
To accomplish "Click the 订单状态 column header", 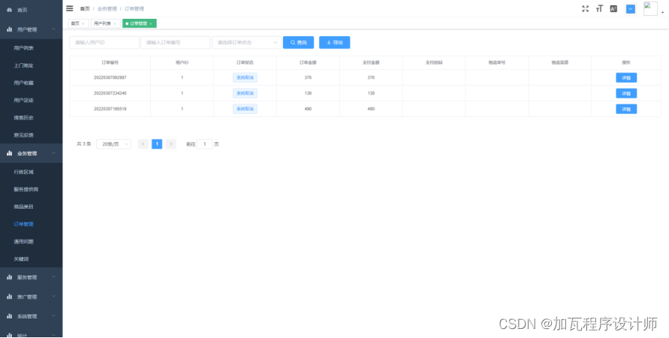I will point(245,62).
